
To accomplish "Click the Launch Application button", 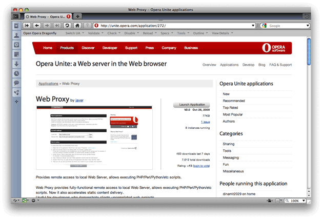I will pos(192,105).
